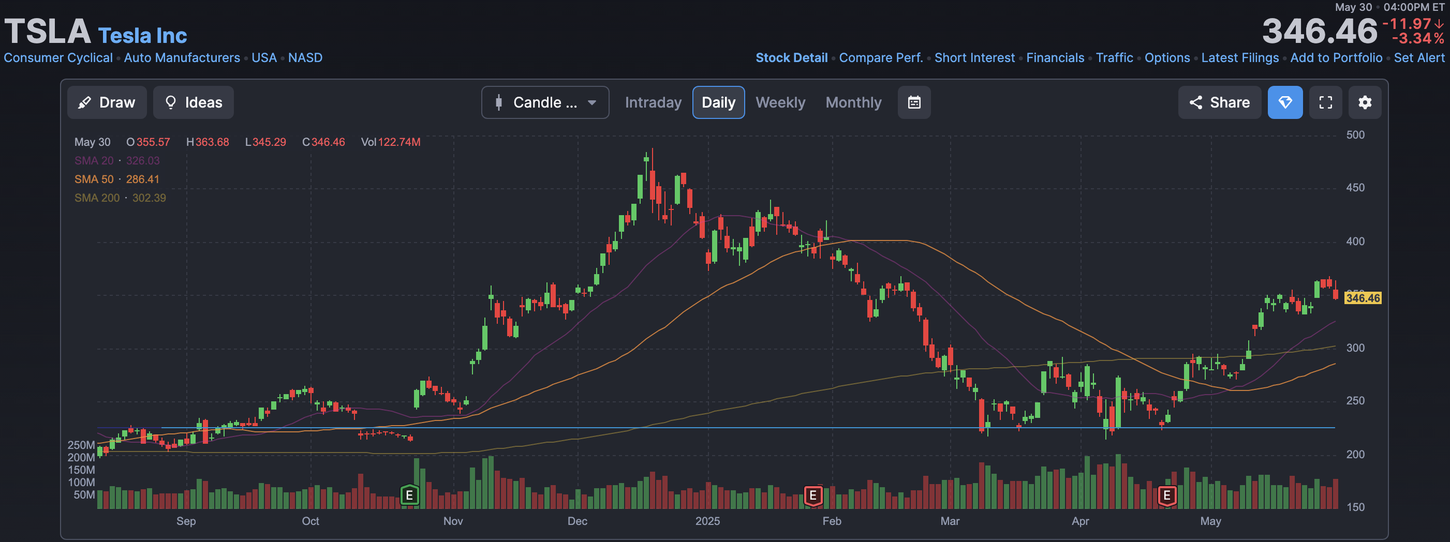Click the 2025 label on time axis
Screen dimensions: 1450x542
[x=707, y=521]
